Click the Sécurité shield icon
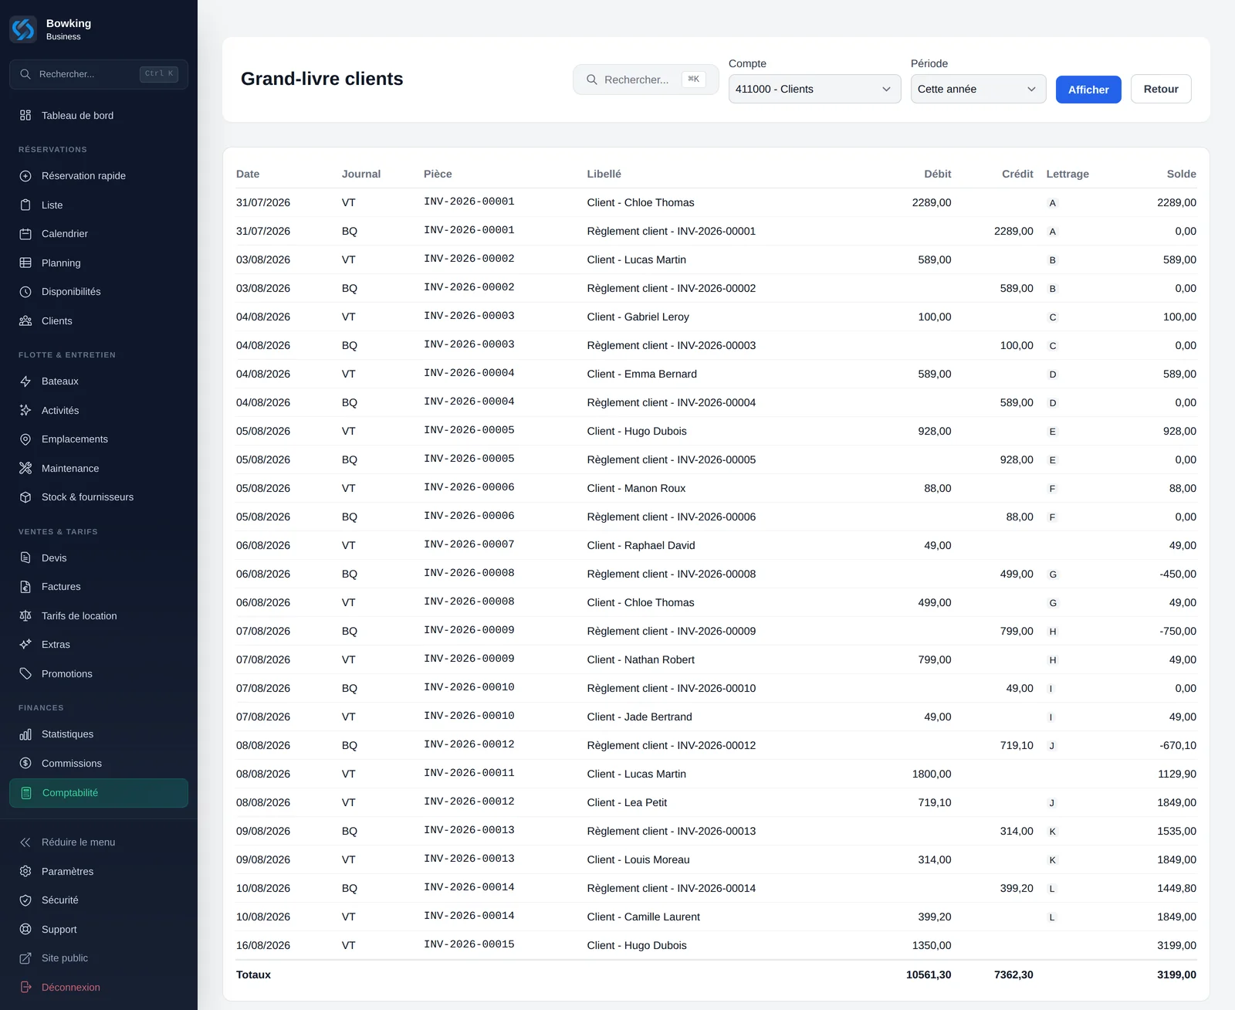 pos(25,900)
